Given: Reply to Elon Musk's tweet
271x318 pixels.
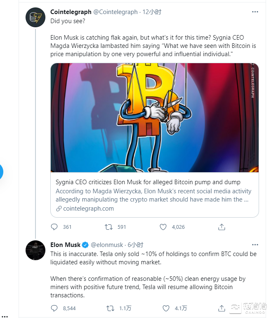Looking at the screenshot, I should tap(54, 308).
